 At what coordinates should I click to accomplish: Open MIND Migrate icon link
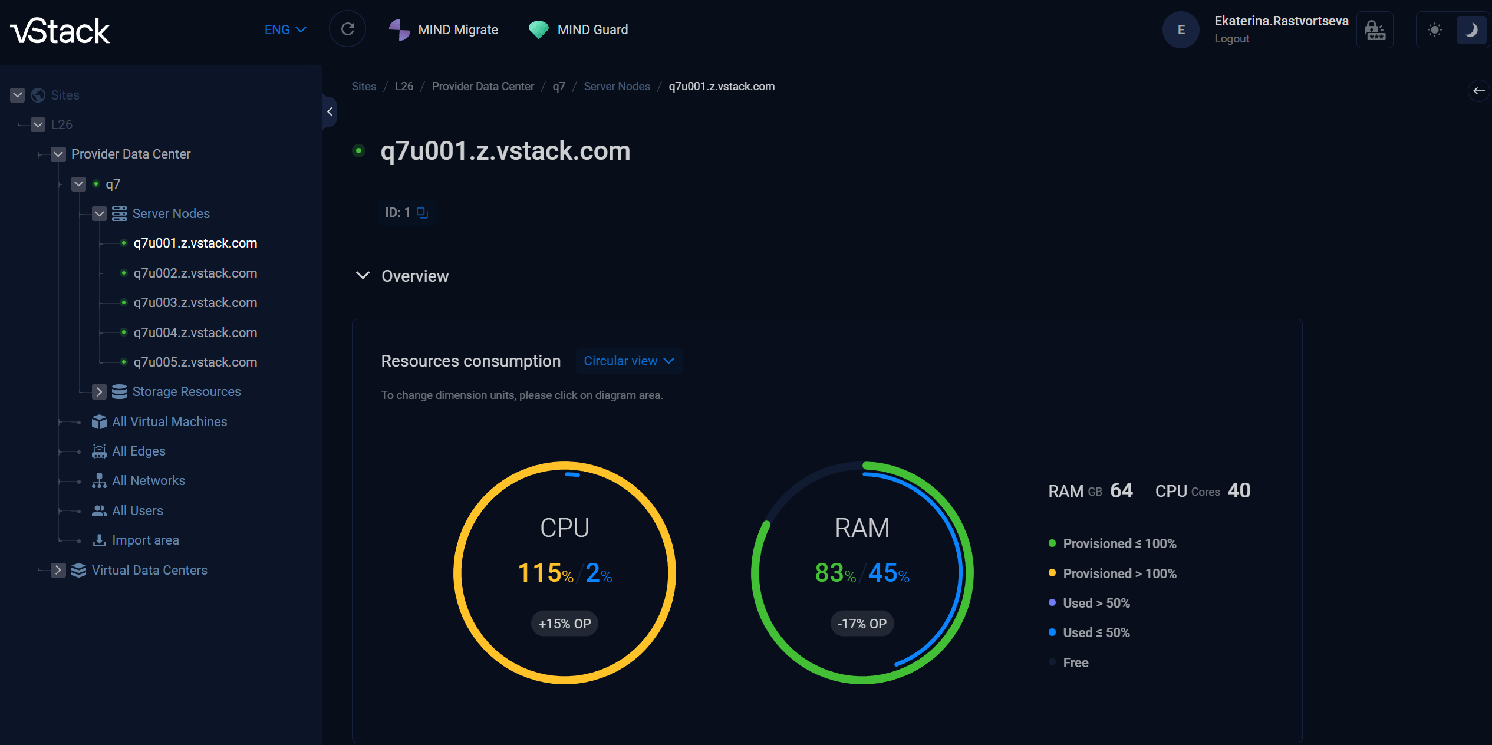399,29
